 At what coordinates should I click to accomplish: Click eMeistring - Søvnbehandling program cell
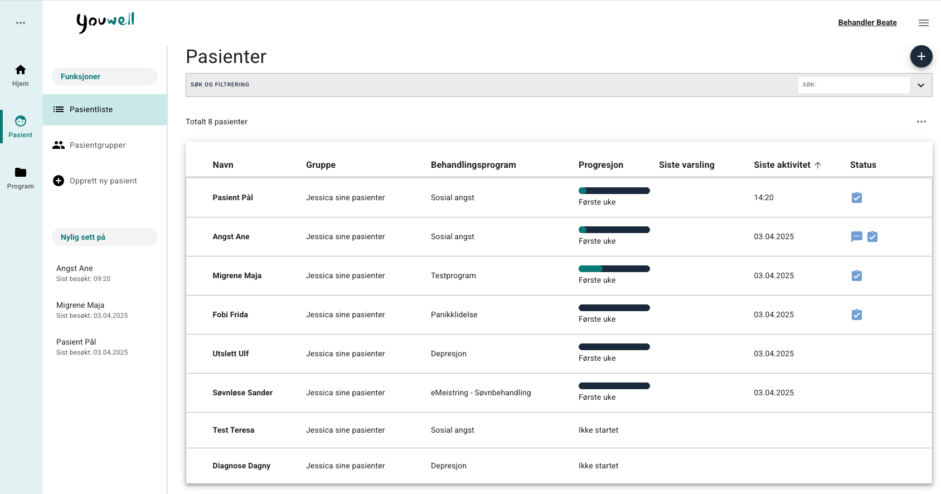coord(481,393)
